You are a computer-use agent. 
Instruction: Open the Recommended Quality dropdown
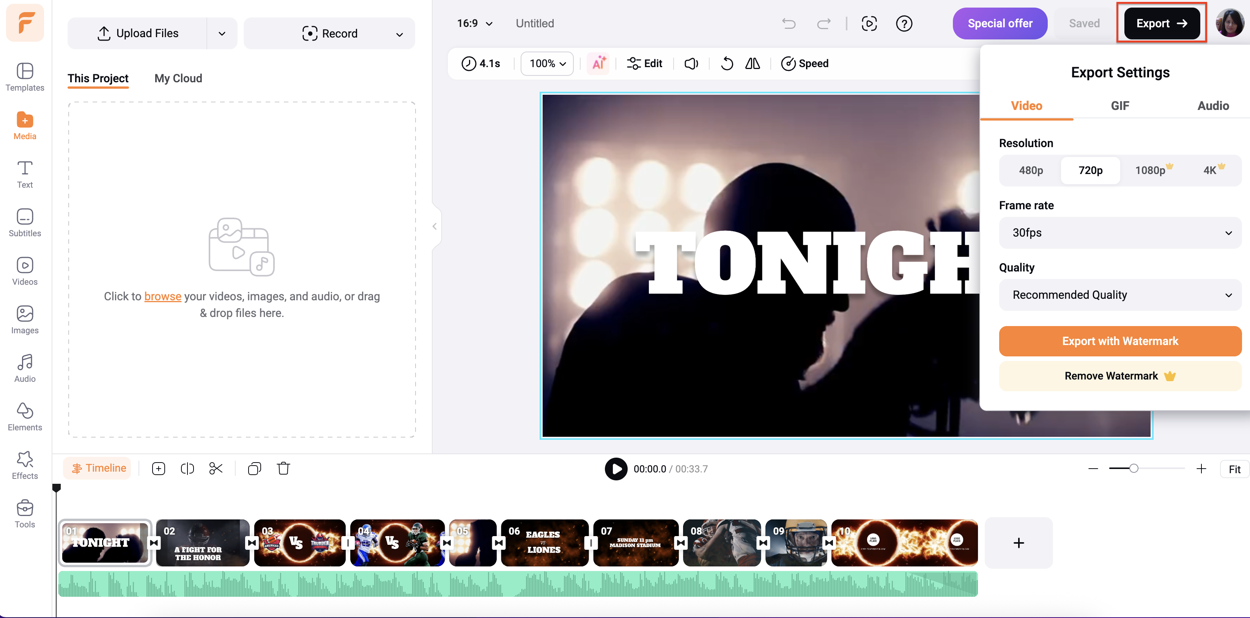tap(1120, 295)
